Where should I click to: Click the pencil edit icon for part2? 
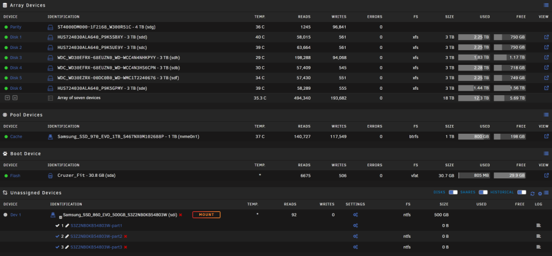[x=67, y=236]
